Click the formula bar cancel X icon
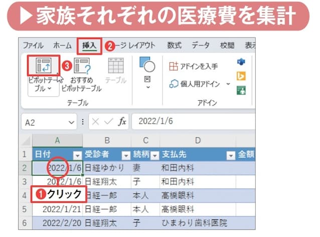This screenshot has width=320, height=237. coord(95,122)
